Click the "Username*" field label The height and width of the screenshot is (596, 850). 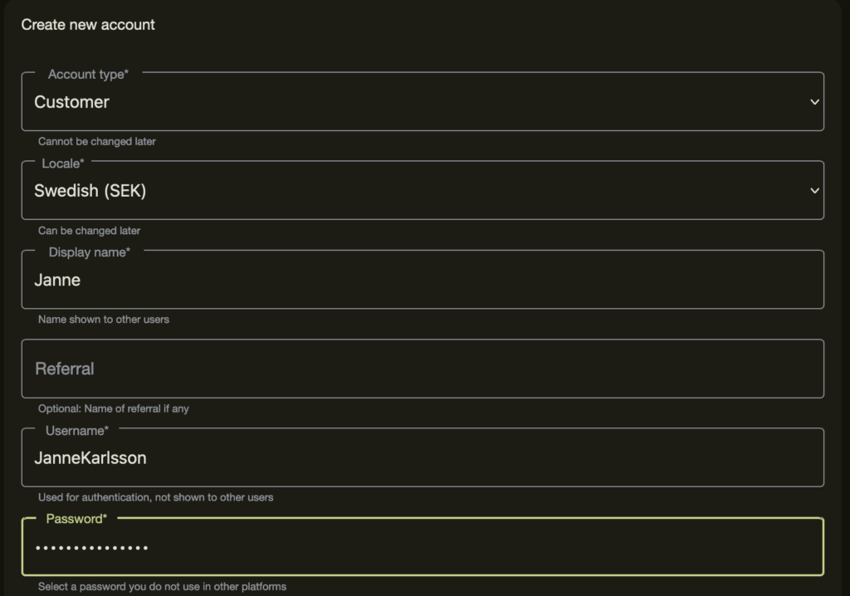point(76,430)
